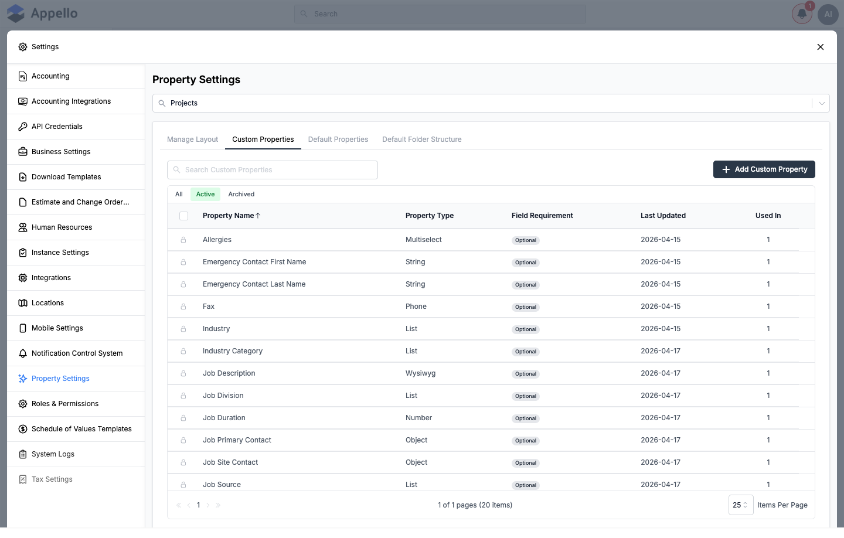This screenshot has width=844, height=538.
Task: Click the Human Resources people icon
Action: click(23, 227)
